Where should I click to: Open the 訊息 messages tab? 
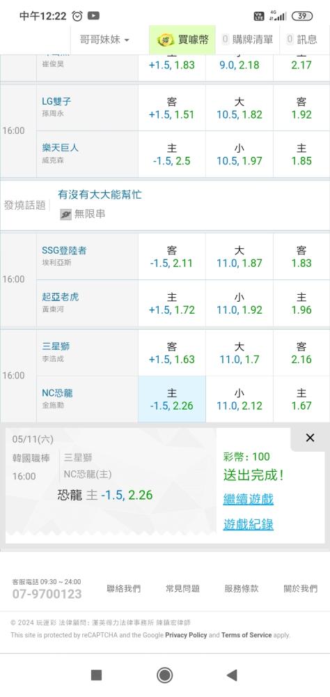click(301, 40)
